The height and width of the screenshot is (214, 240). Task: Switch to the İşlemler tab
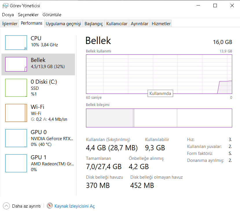coord(10,24)
